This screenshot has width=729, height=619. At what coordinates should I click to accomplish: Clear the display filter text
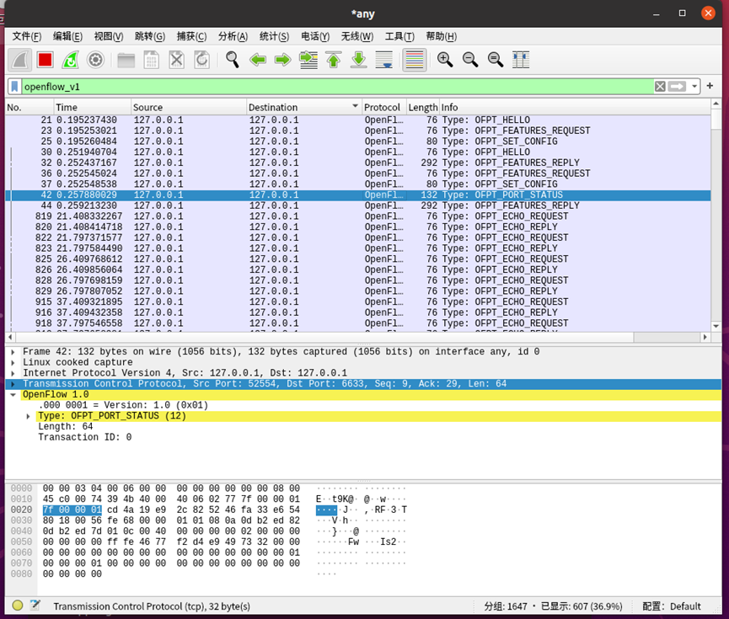point(660,86)
